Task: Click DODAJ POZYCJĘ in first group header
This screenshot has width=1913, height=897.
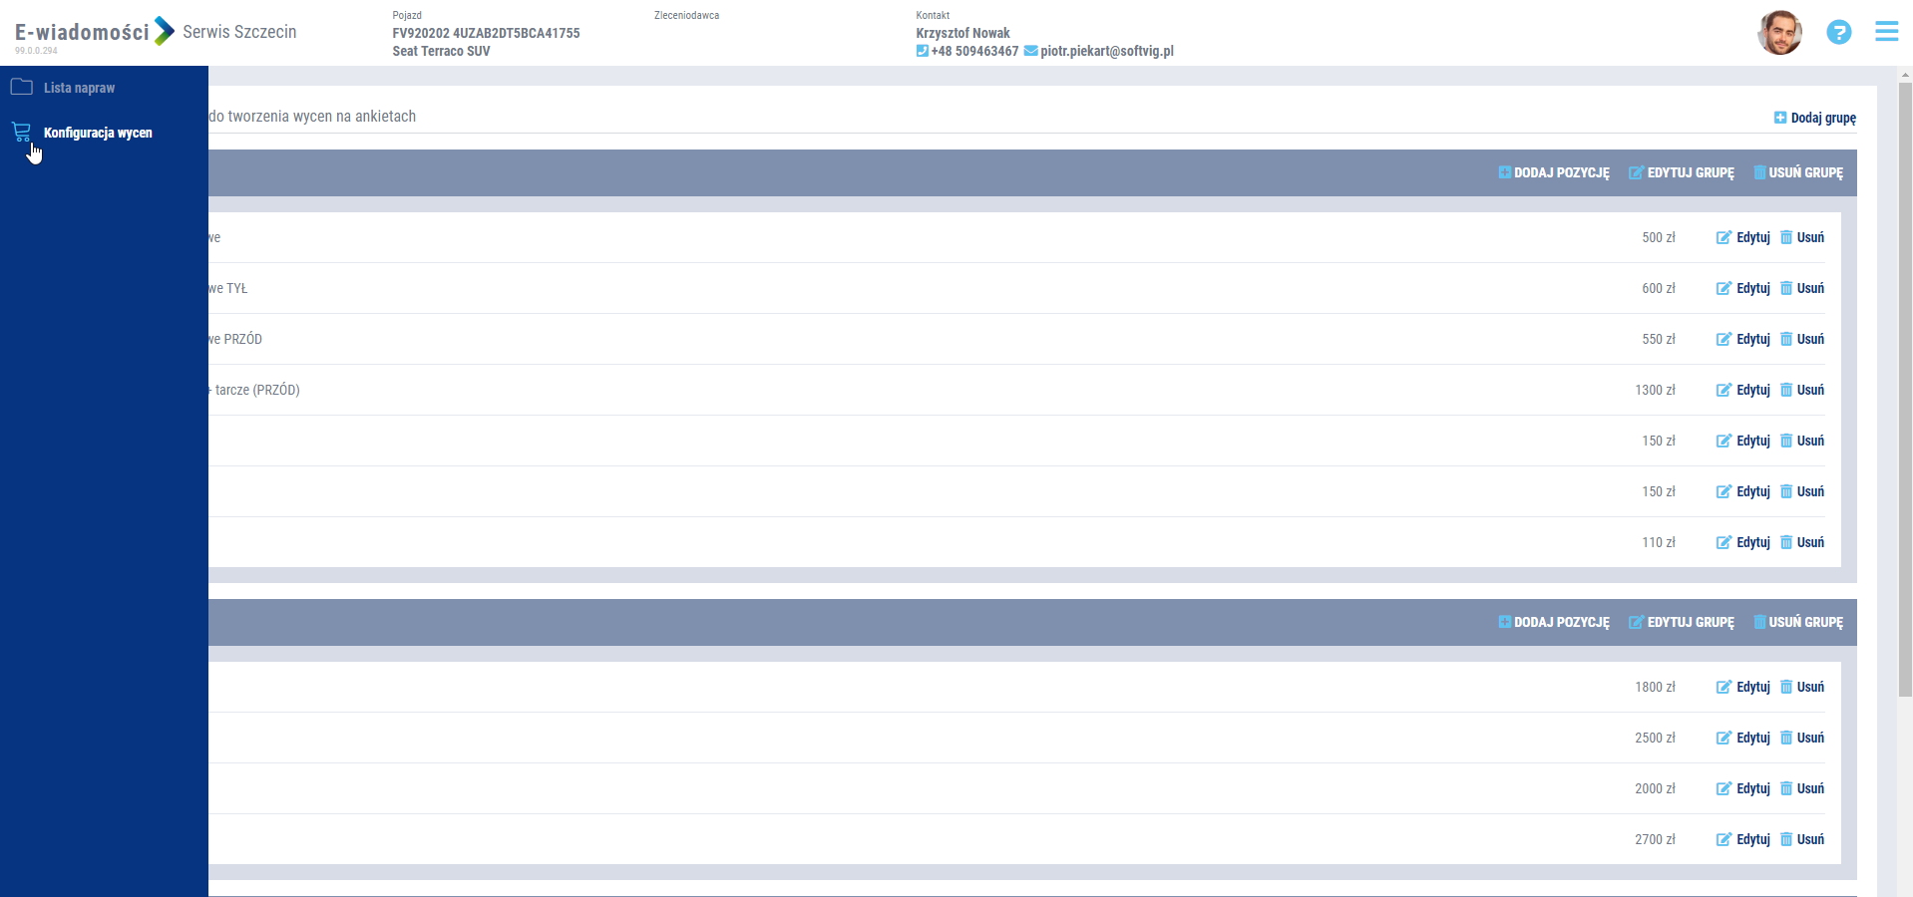Action: tap(1554, 172)
